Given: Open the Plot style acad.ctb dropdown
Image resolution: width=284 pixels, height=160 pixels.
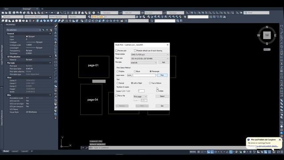Looking at the screenshot, I should [144, 63].
